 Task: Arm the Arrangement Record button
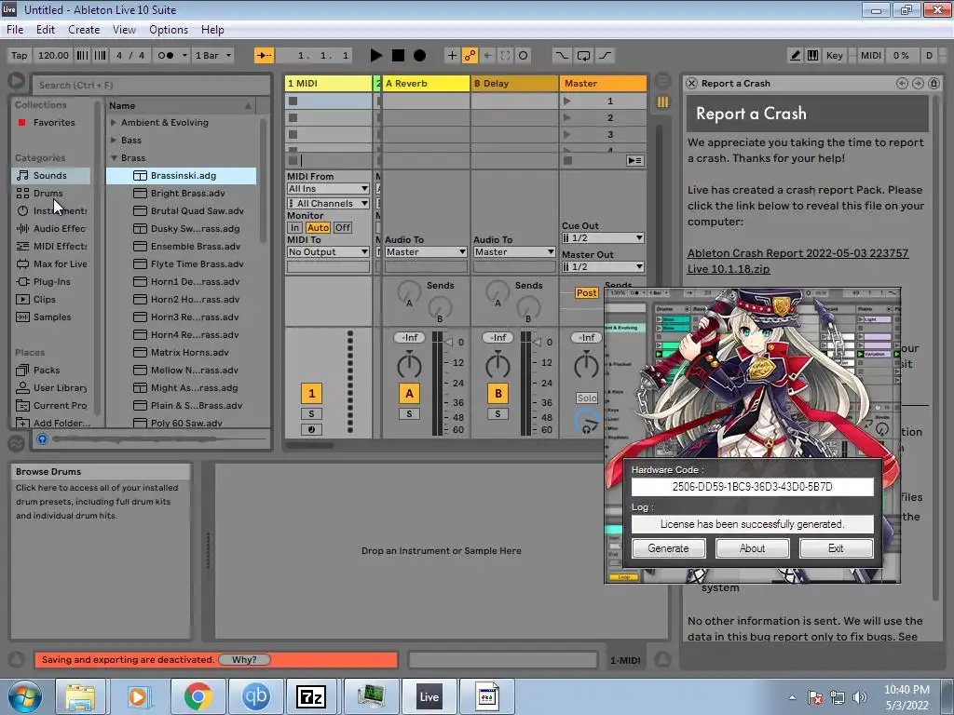[x=420, y=55]
